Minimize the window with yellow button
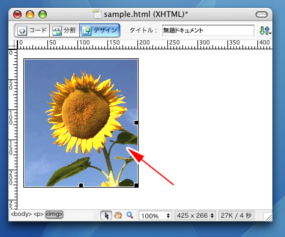The image size is (285, 237). [30, 14]
